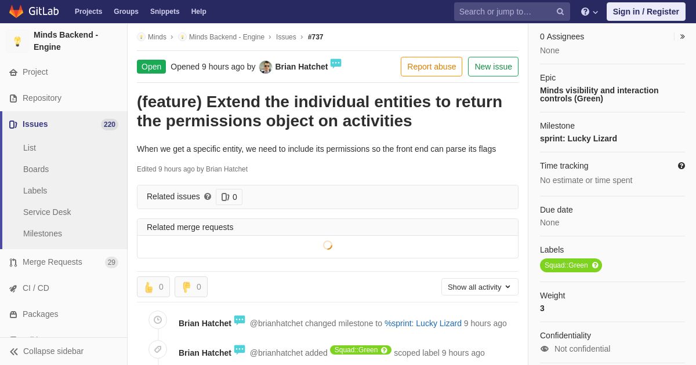Open the Show all activity dropdown
The image size is (696, 365).
point(479,287)
